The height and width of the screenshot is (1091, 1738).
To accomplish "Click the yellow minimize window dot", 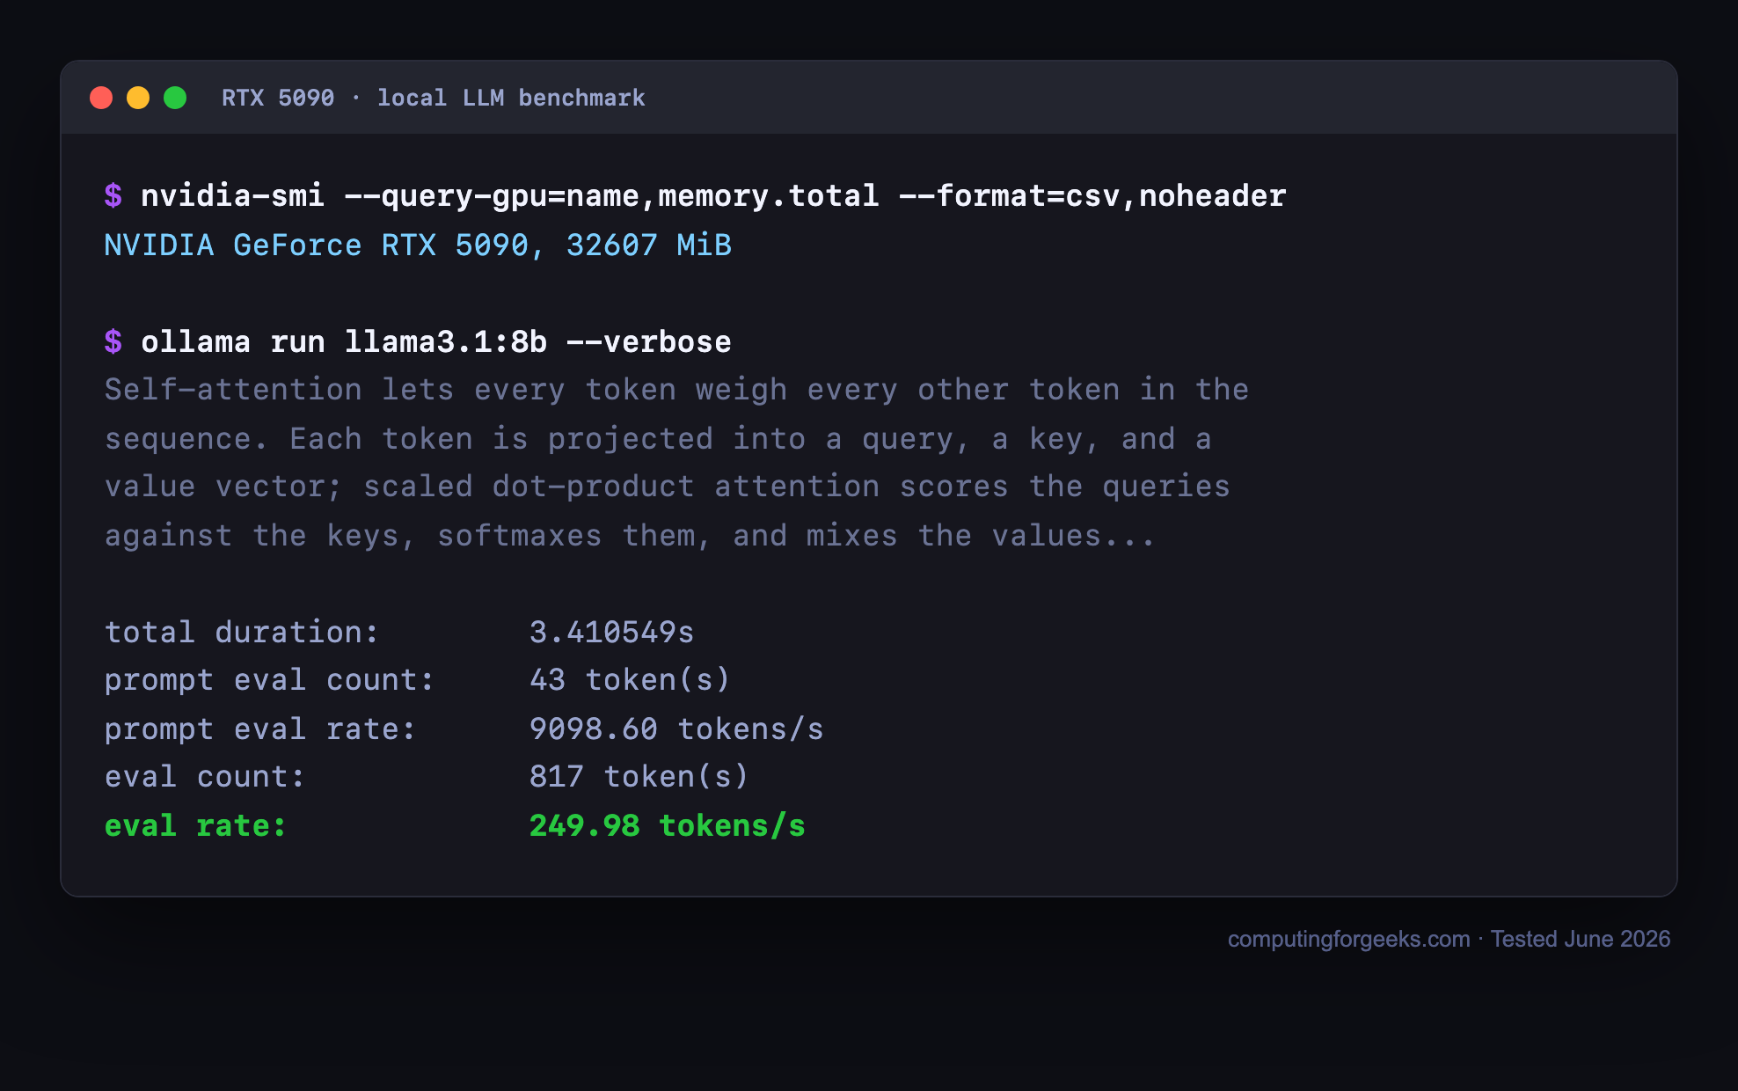I will click(x=138, y=98).
